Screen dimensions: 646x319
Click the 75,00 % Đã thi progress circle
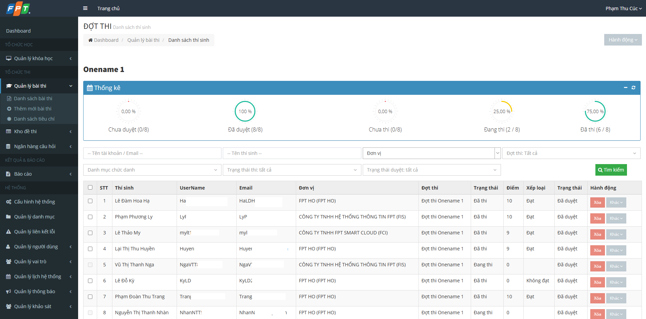pyautogui.click(x=595, y=111)
